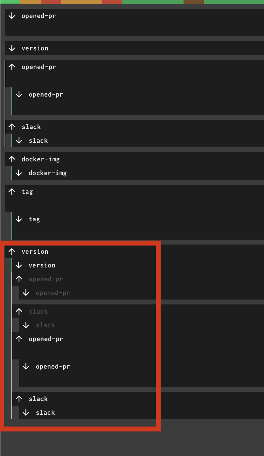Screen dimensions: 264x456
Task: Click the docker-img label text
Action: (40, 159)
